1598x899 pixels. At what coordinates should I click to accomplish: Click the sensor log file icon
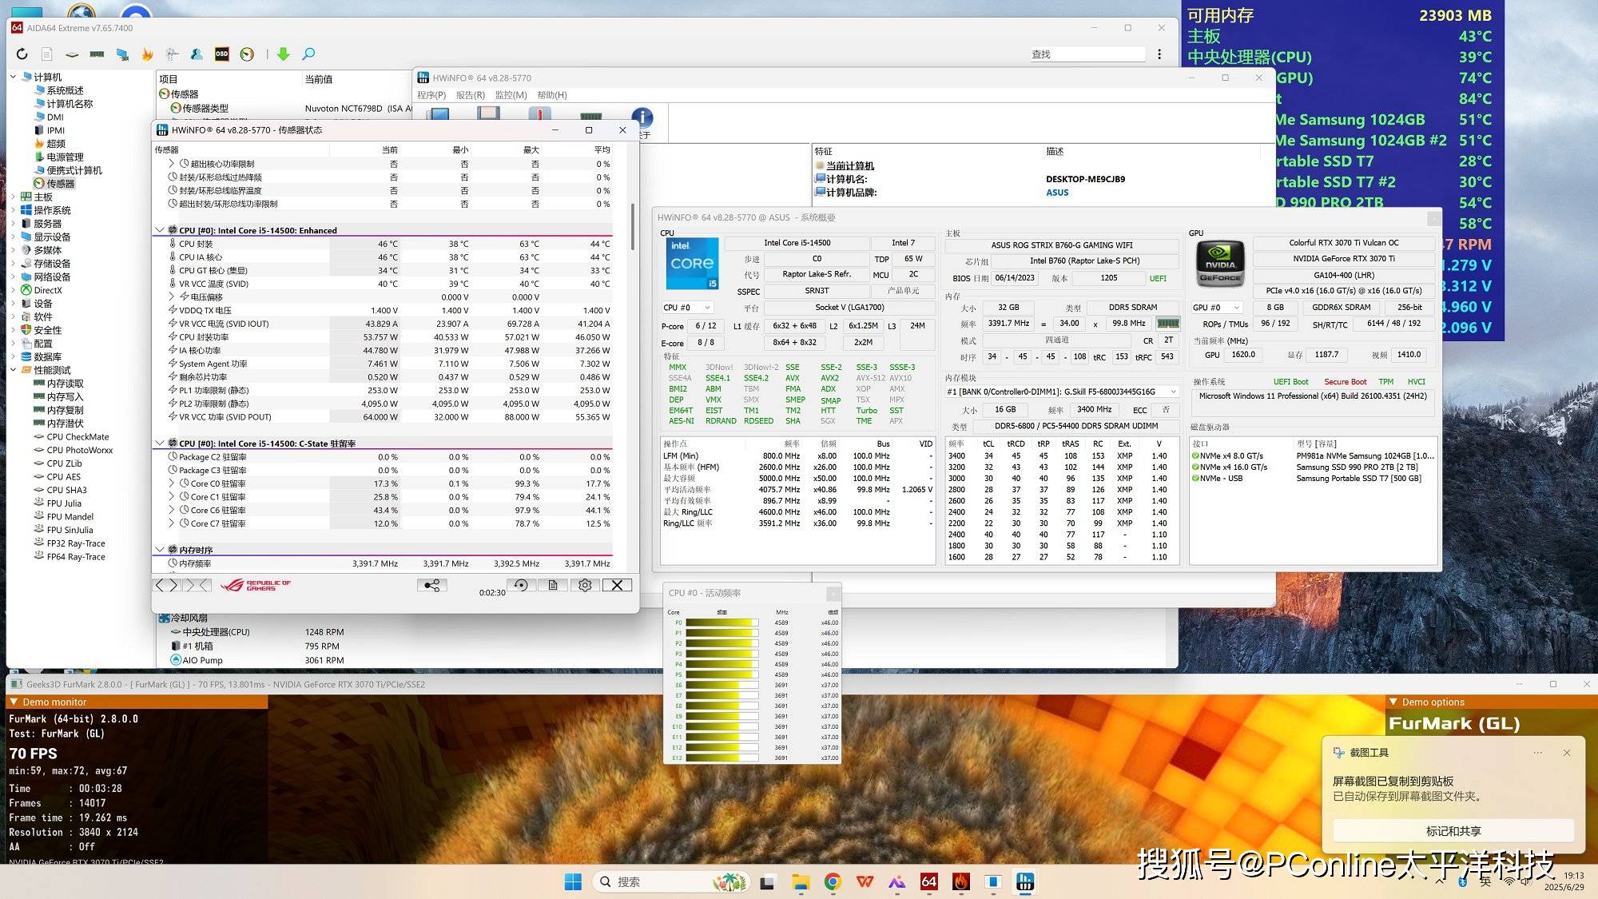point(553,586)
